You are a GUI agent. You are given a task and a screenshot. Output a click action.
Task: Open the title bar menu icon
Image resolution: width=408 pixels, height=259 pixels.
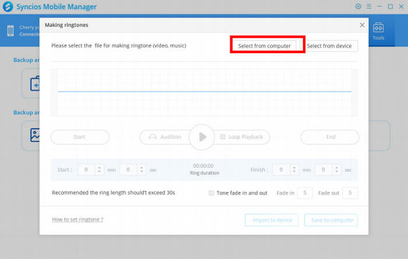(x=370, y=6)
